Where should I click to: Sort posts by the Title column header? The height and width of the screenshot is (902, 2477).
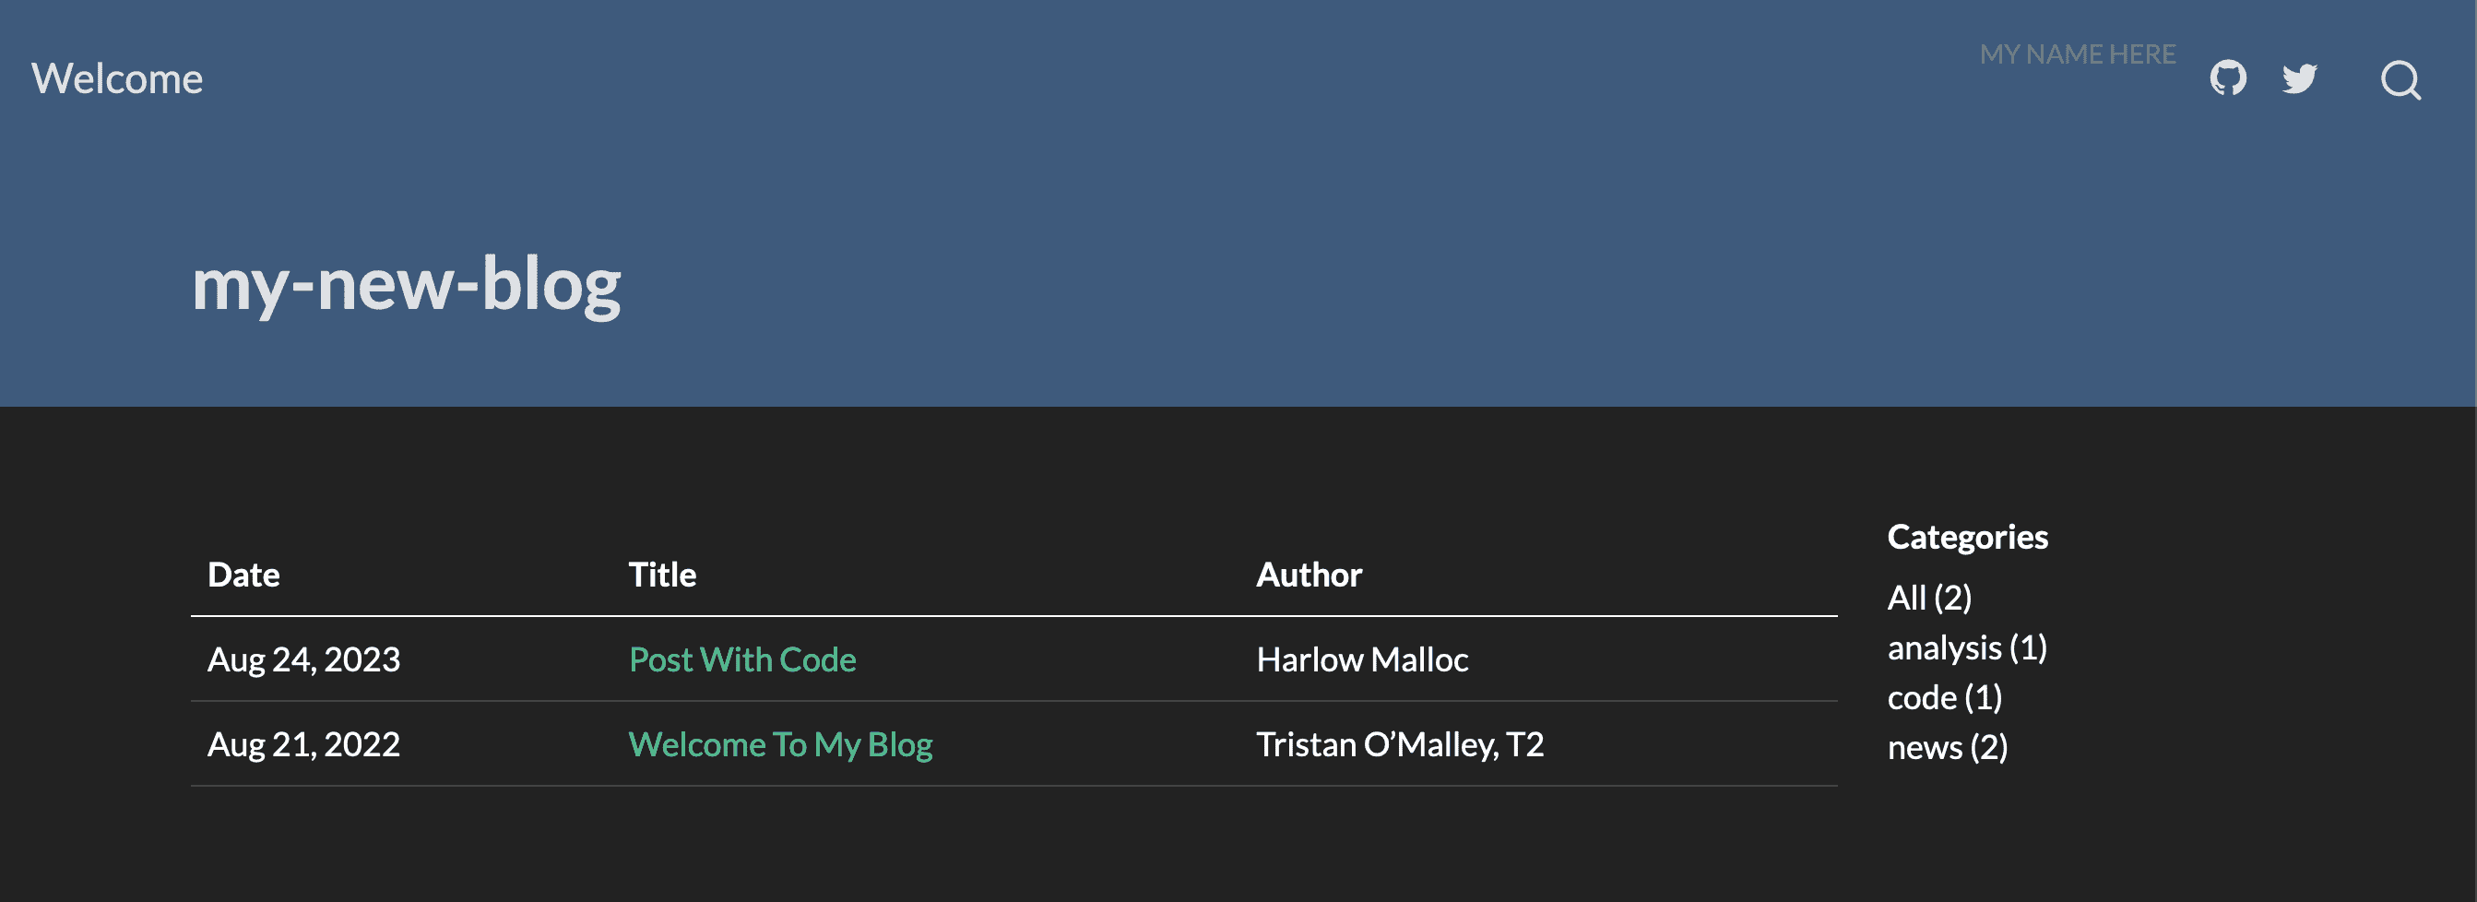661,574
